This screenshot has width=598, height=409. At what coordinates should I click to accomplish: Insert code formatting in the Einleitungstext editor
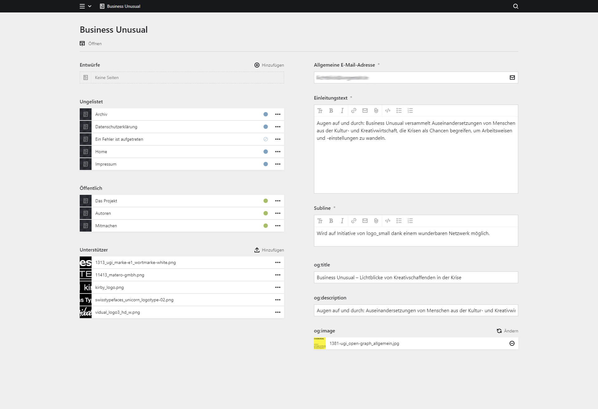point(388,110)
